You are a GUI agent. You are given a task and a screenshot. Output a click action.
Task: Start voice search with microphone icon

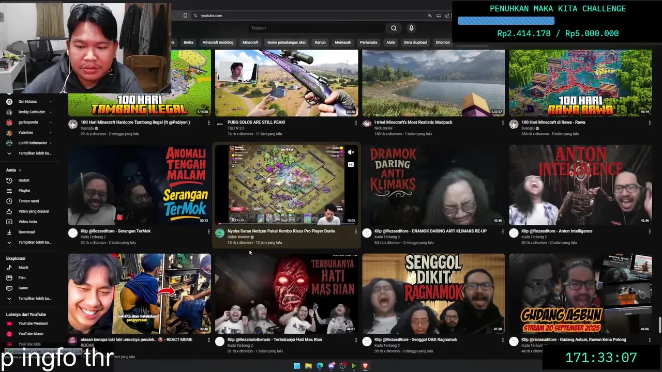tap(411, 28)
